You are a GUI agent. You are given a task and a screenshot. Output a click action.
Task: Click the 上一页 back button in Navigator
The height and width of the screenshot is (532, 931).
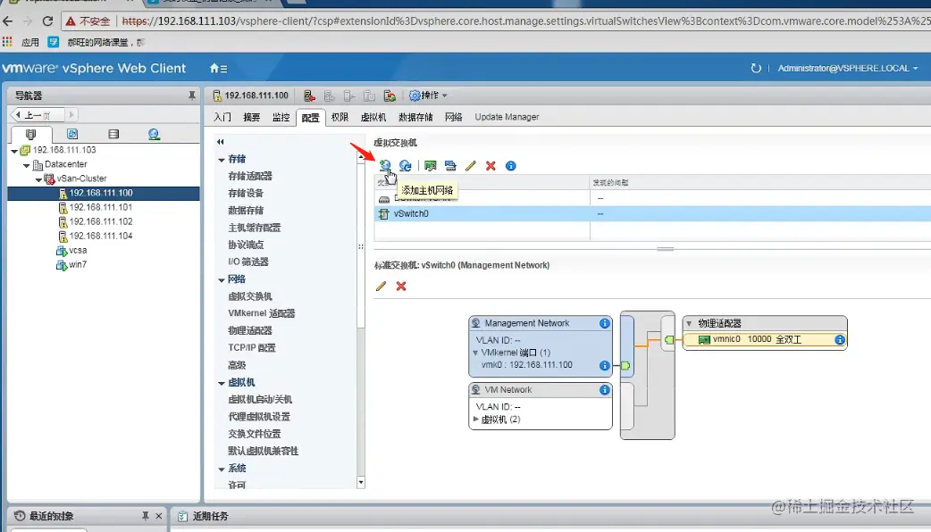38,115
